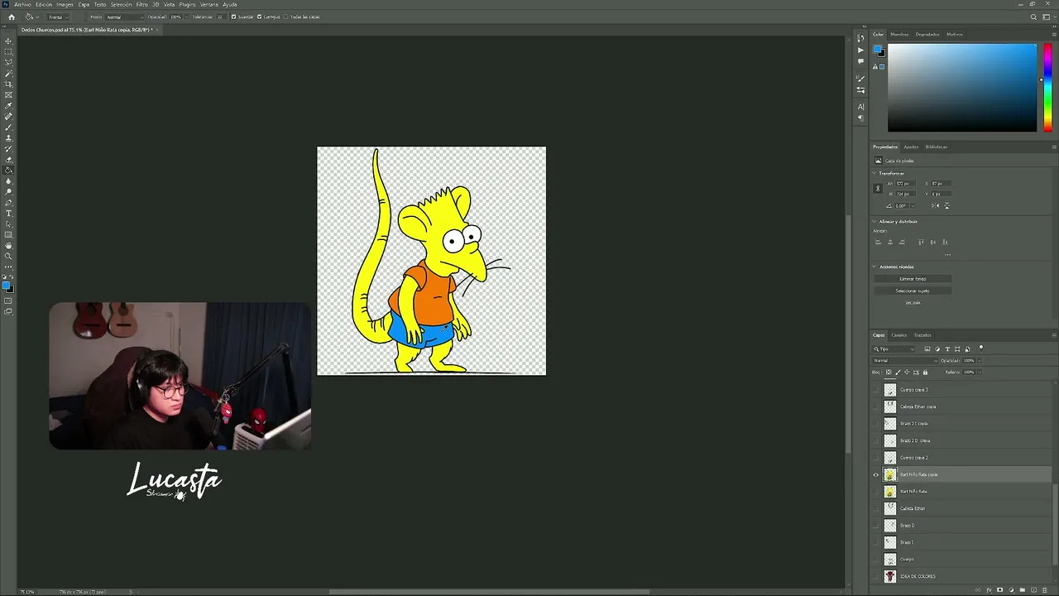Click the lock all layer icon
Image resolution: width=1059 pixels, height=596 pixels.
[x=925, y=372]
